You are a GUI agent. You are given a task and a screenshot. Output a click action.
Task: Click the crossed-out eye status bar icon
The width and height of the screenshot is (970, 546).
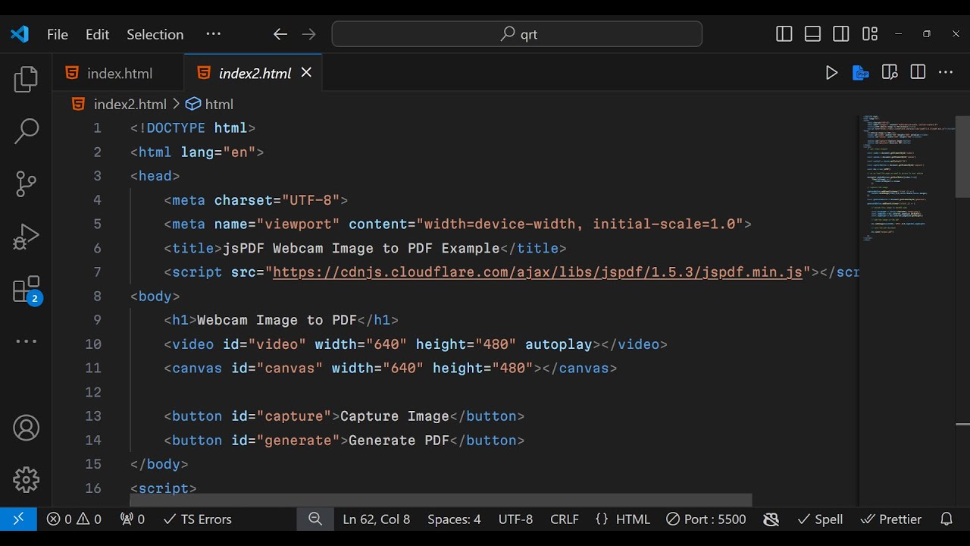click(x=771, y=519)
